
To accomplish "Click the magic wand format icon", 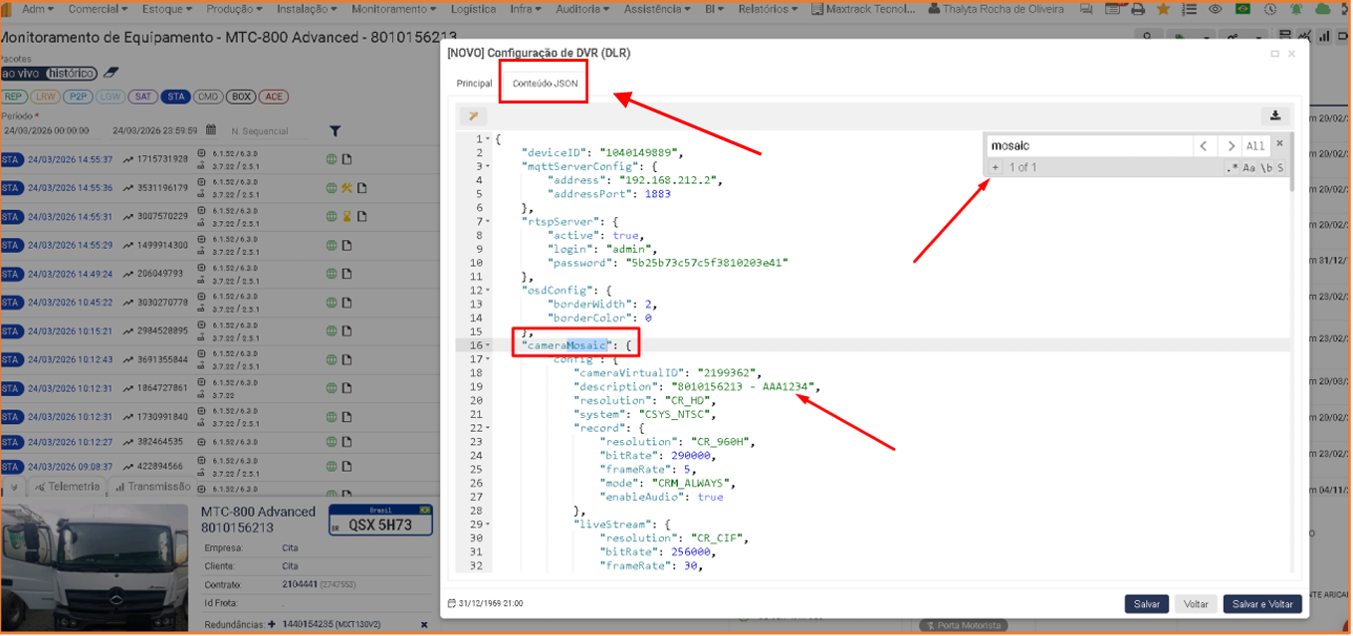I will pos(473,115).
